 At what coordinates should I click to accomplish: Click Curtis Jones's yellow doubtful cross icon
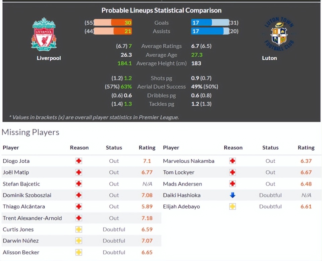click(79, 229)
